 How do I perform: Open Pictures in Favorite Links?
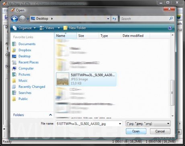24,75
